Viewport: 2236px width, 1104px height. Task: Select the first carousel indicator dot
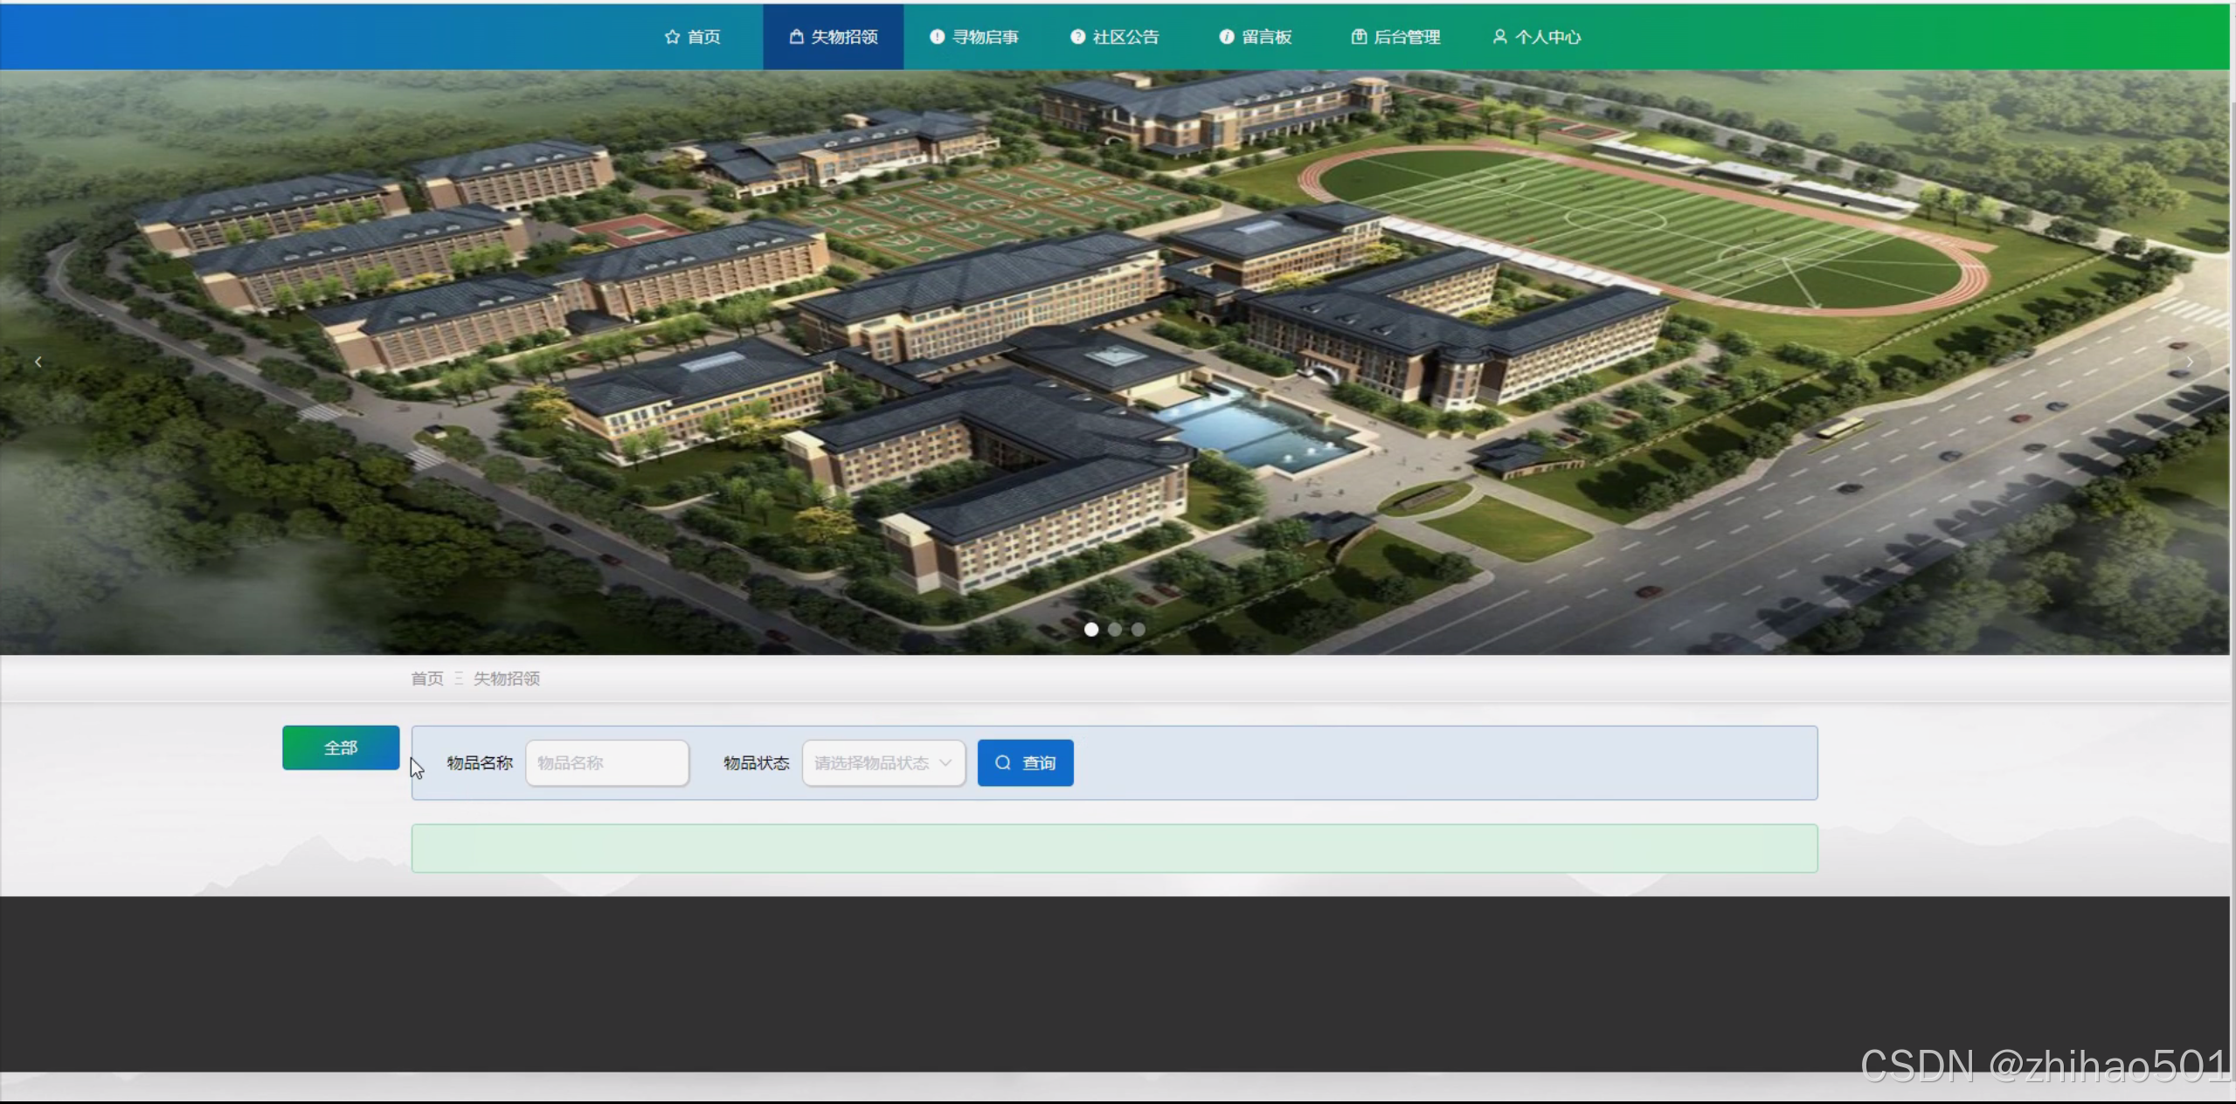tap(1091, 629)
